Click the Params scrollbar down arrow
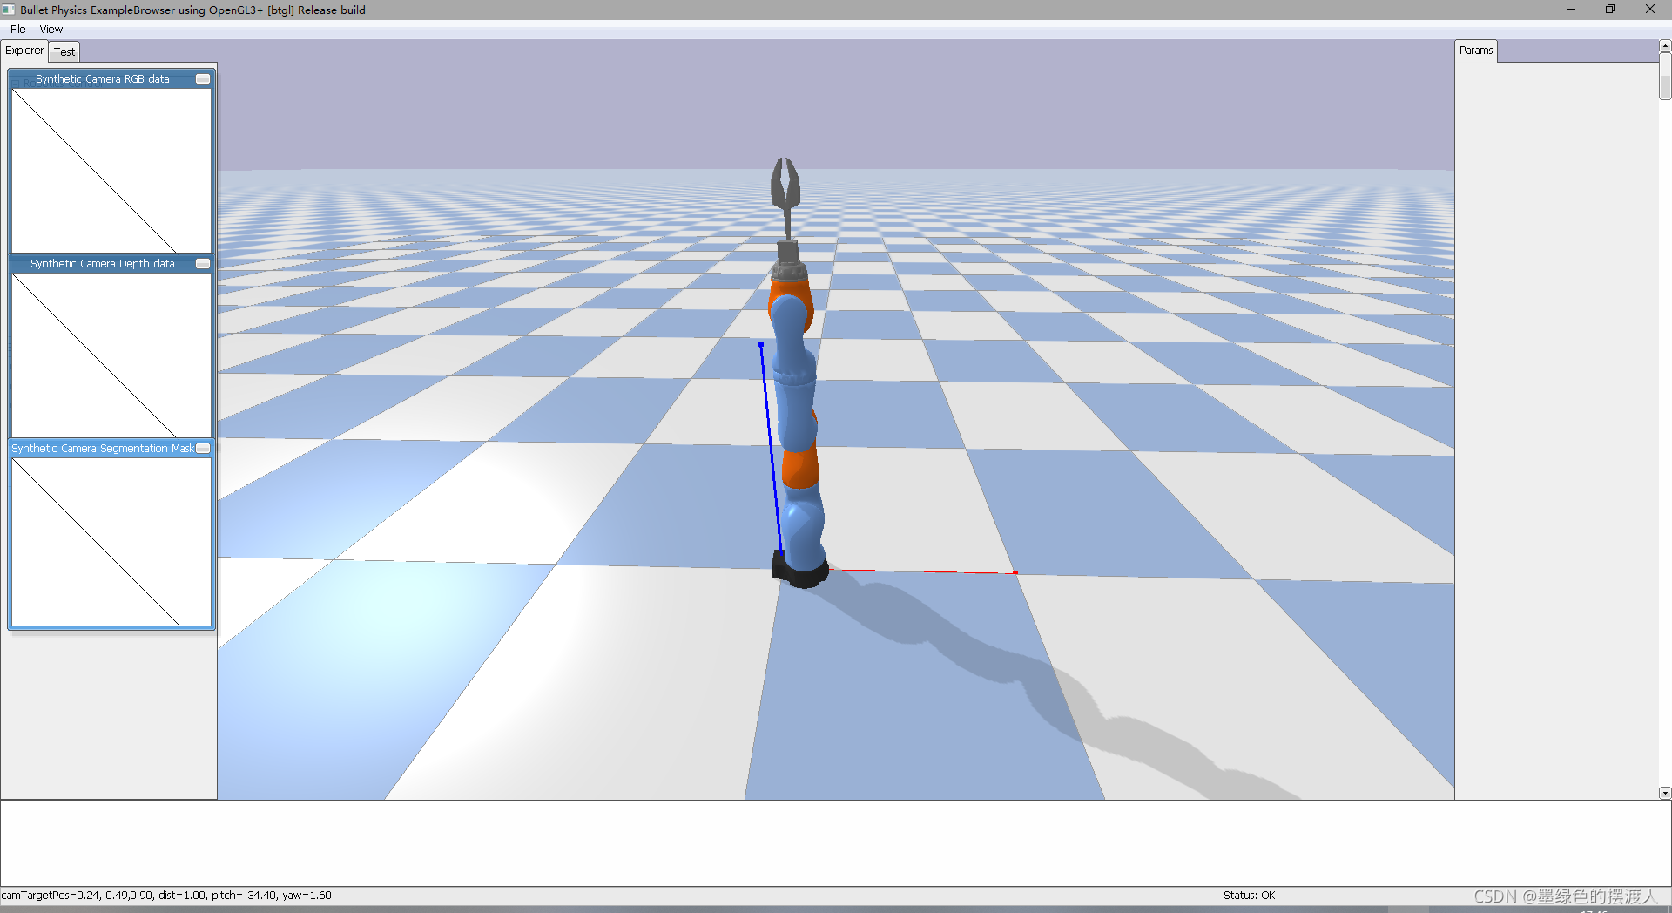The width and height of the screenshot is (1672, 913). coord(1664,793)
